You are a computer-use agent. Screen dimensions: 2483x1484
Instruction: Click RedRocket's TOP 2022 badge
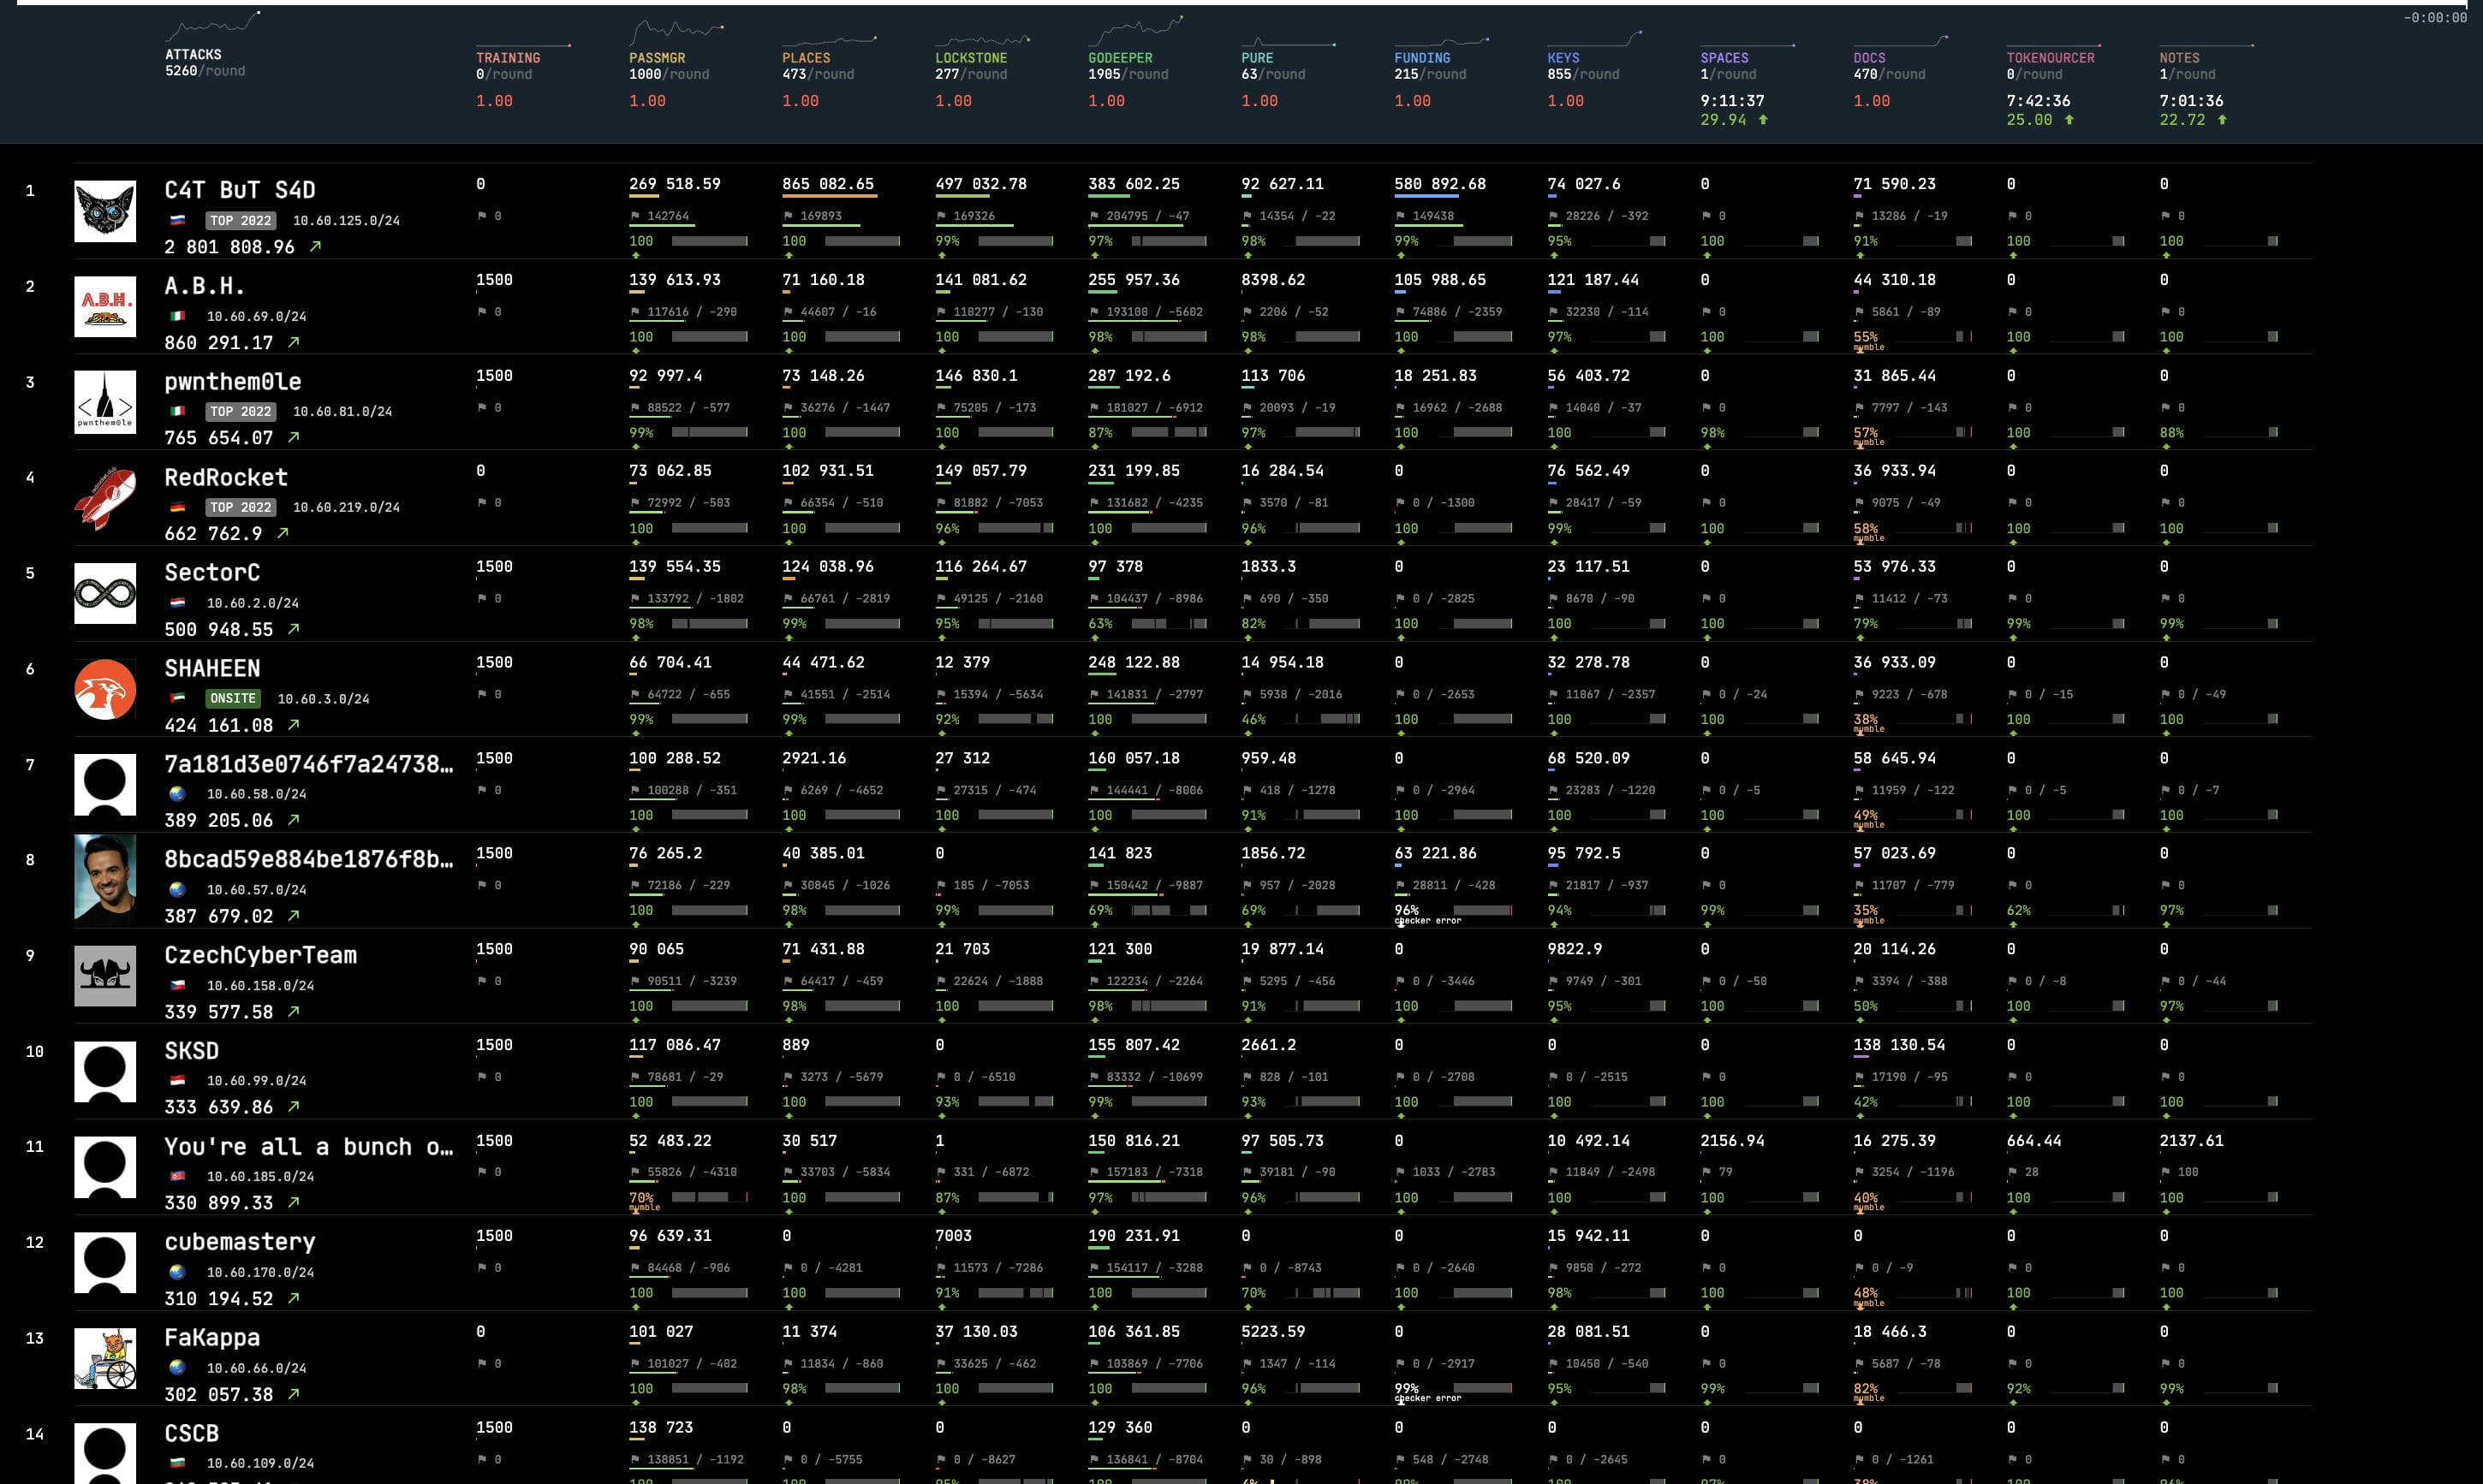coord(240,507)
